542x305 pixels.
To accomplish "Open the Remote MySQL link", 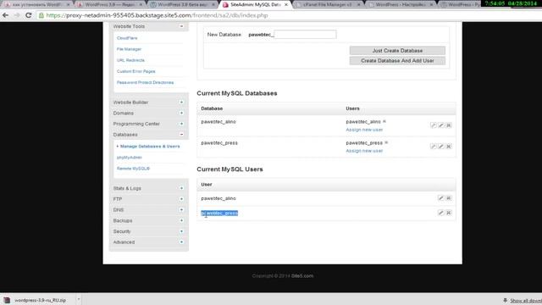I will click(133, 169).
